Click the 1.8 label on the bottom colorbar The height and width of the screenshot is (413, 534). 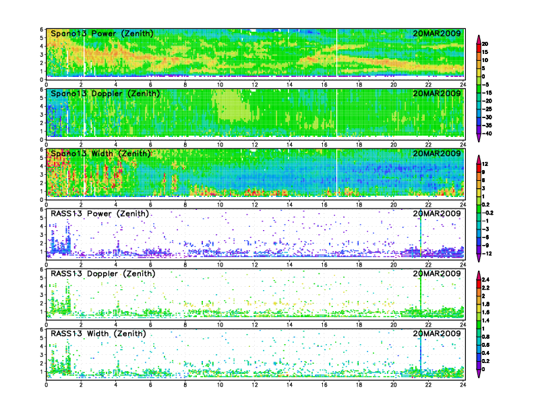click(485, 304)
